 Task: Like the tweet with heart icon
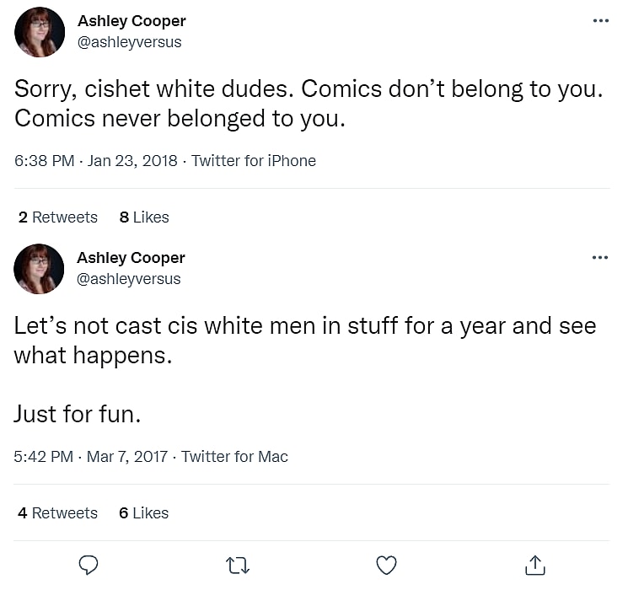pyautogui.click(x=386, y=565)
